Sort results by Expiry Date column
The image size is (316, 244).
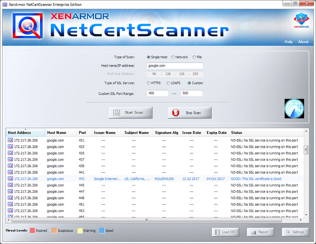click(x=217, y=133)
